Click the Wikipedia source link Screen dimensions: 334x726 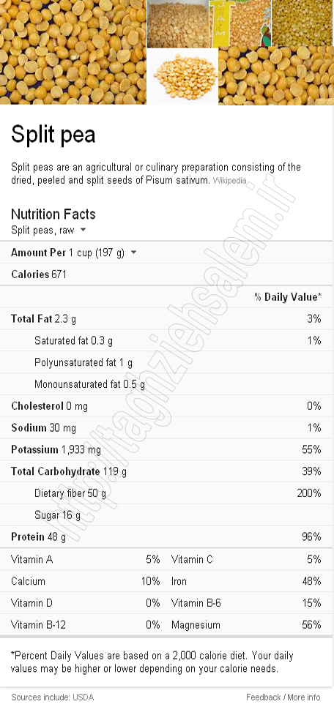click(229, 181)
